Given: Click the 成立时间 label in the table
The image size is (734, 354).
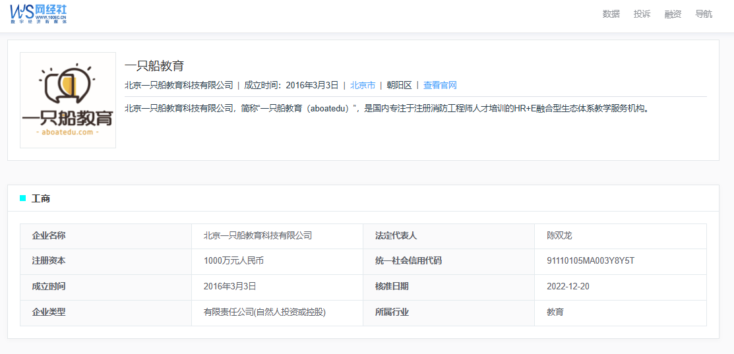Looking at the screenshot, I should (x=106, y=287).
